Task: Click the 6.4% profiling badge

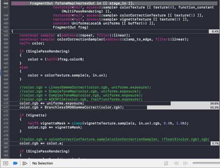Action: [x=214, y=32]
